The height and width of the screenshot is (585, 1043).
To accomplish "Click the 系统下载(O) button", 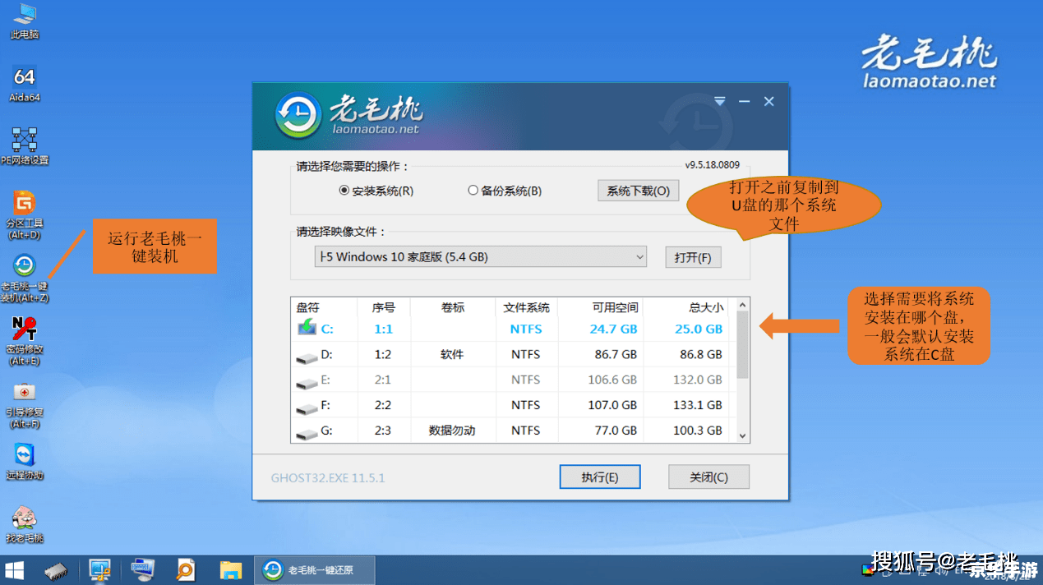I will coord(639,191).
